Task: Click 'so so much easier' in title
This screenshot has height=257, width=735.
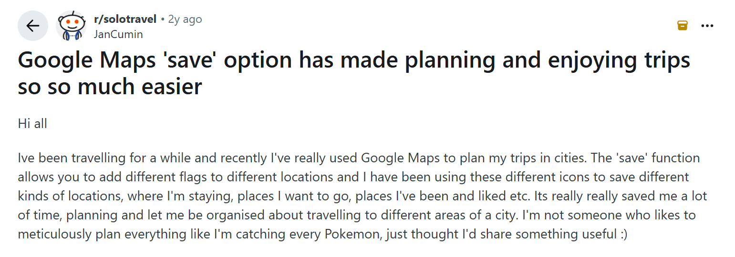Action: coord(110,87)
